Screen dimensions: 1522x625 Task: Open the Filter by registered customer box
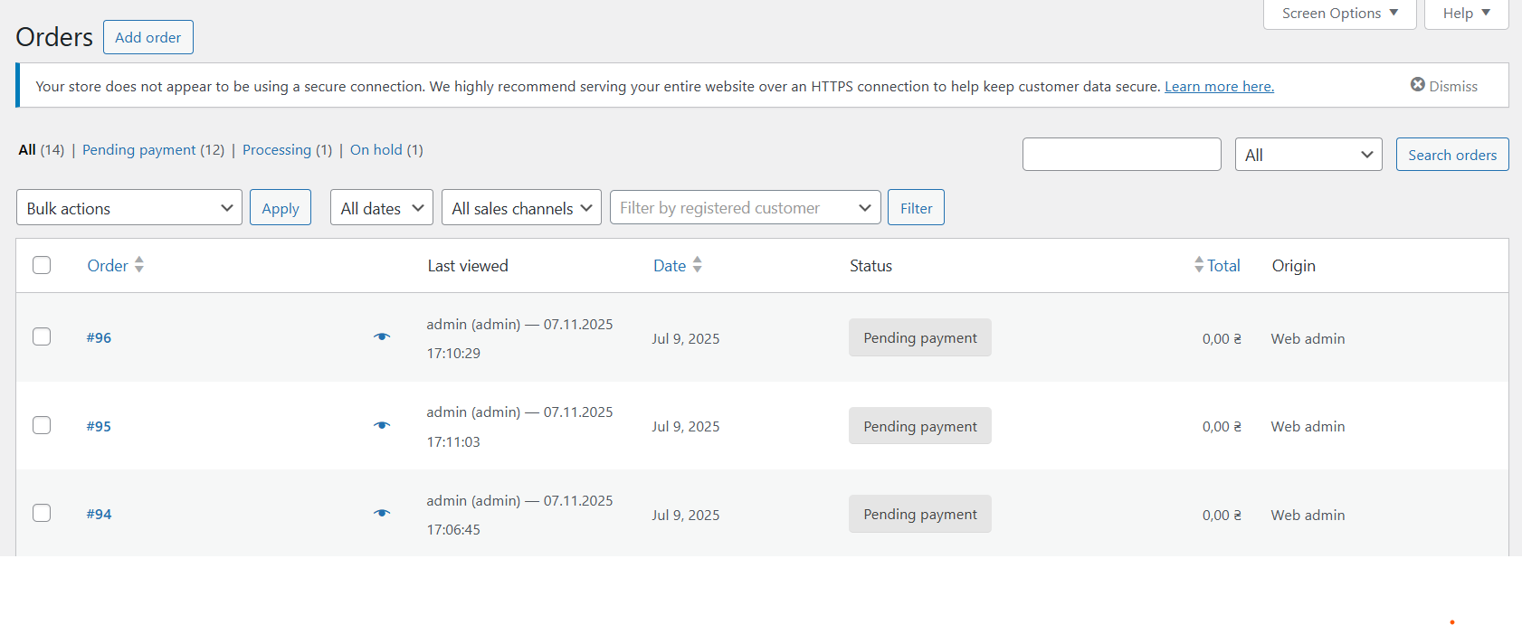pyautogui.click(x=745, y=208)
